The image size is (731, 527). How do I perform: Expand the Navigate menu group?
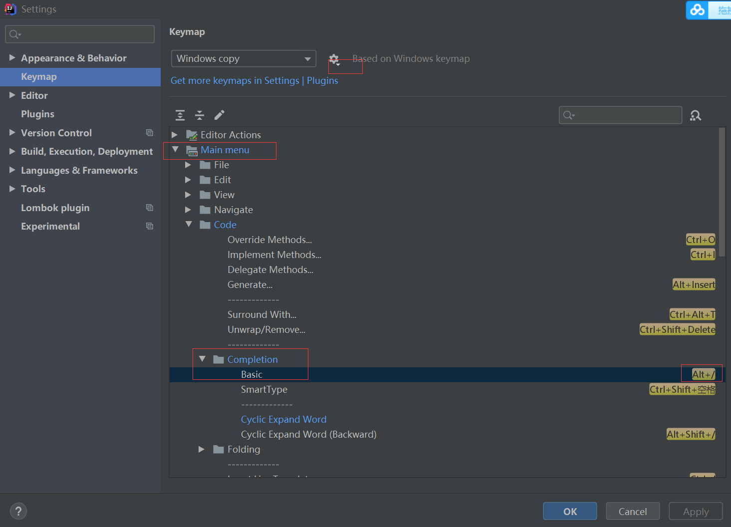188,210
